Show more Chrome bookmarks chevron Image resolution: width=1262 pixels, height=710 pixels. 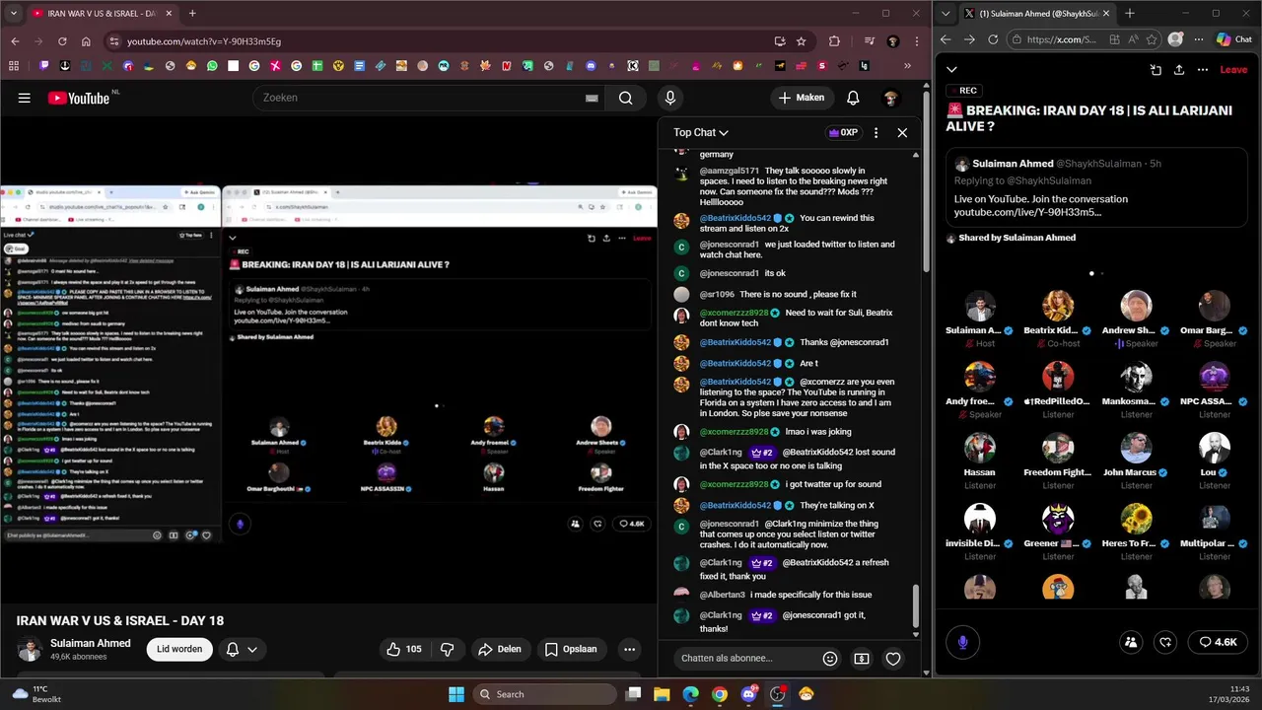[x=907, y=66]
